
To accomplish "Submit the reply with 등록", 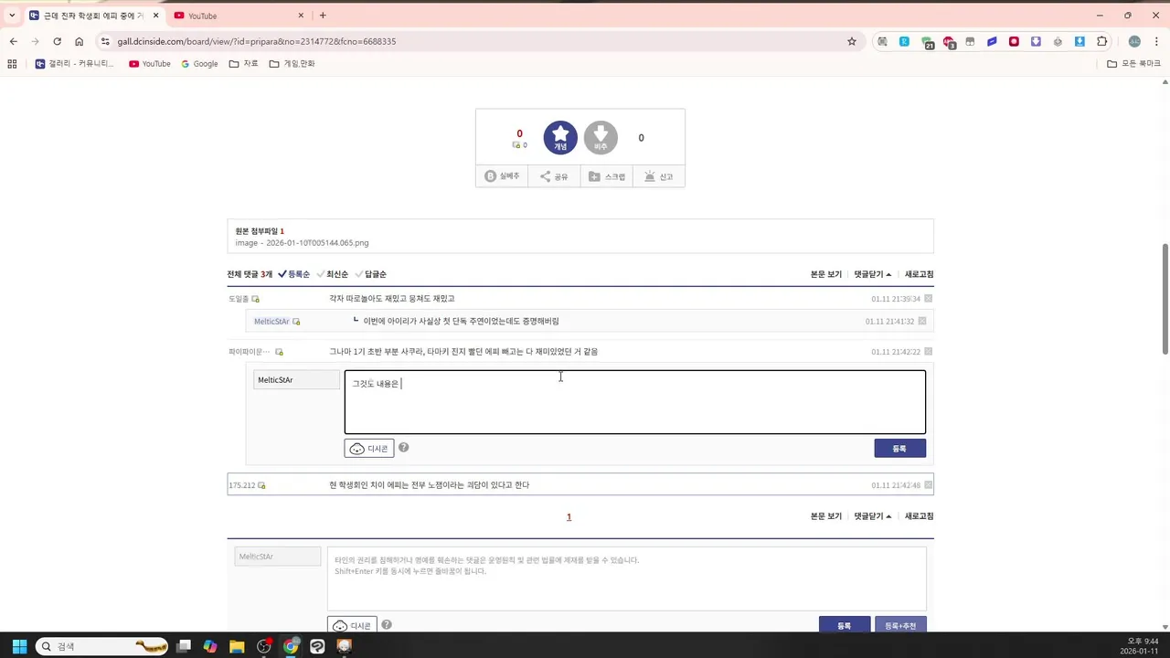I will coord(899,449).
